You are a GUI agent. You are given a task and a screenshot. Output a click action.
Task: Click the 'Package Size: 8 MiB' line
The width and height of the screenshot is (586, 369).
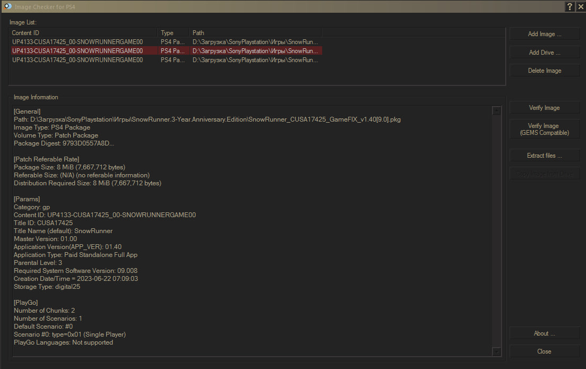70,167
